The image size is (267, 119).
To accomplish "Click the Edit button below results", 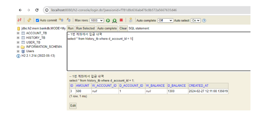I will pos(73,105).
